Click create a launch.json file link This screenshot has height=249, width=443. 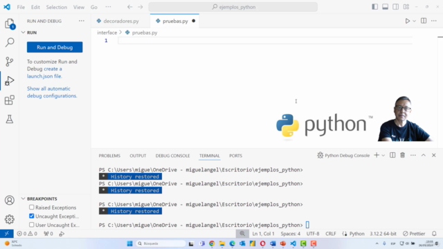(44, 73)
